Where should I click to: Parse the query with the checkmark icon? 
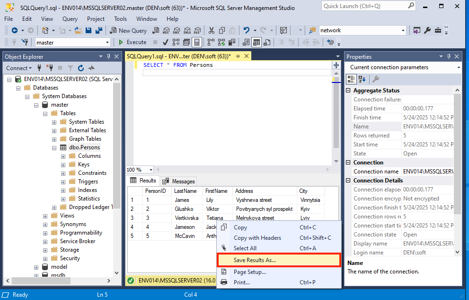tap(166, 42)
